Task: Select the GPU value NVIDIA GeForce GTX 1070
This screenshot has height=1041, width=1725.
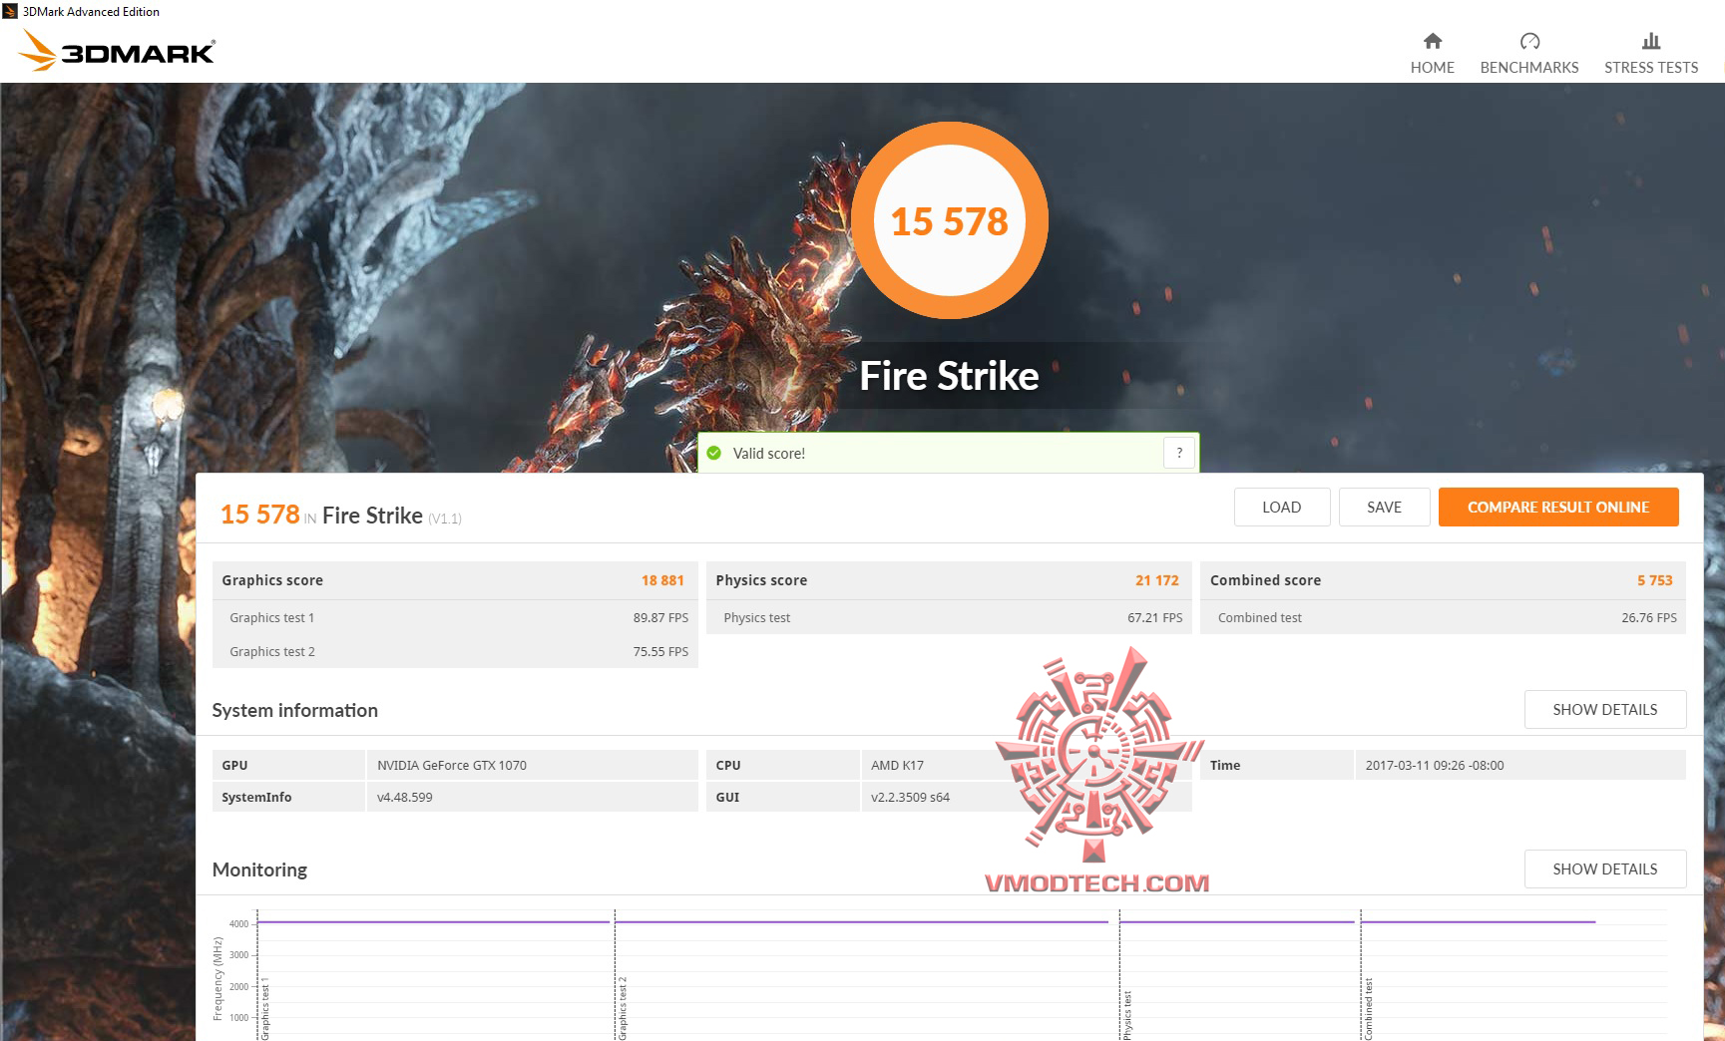Action: pos(452,765)
